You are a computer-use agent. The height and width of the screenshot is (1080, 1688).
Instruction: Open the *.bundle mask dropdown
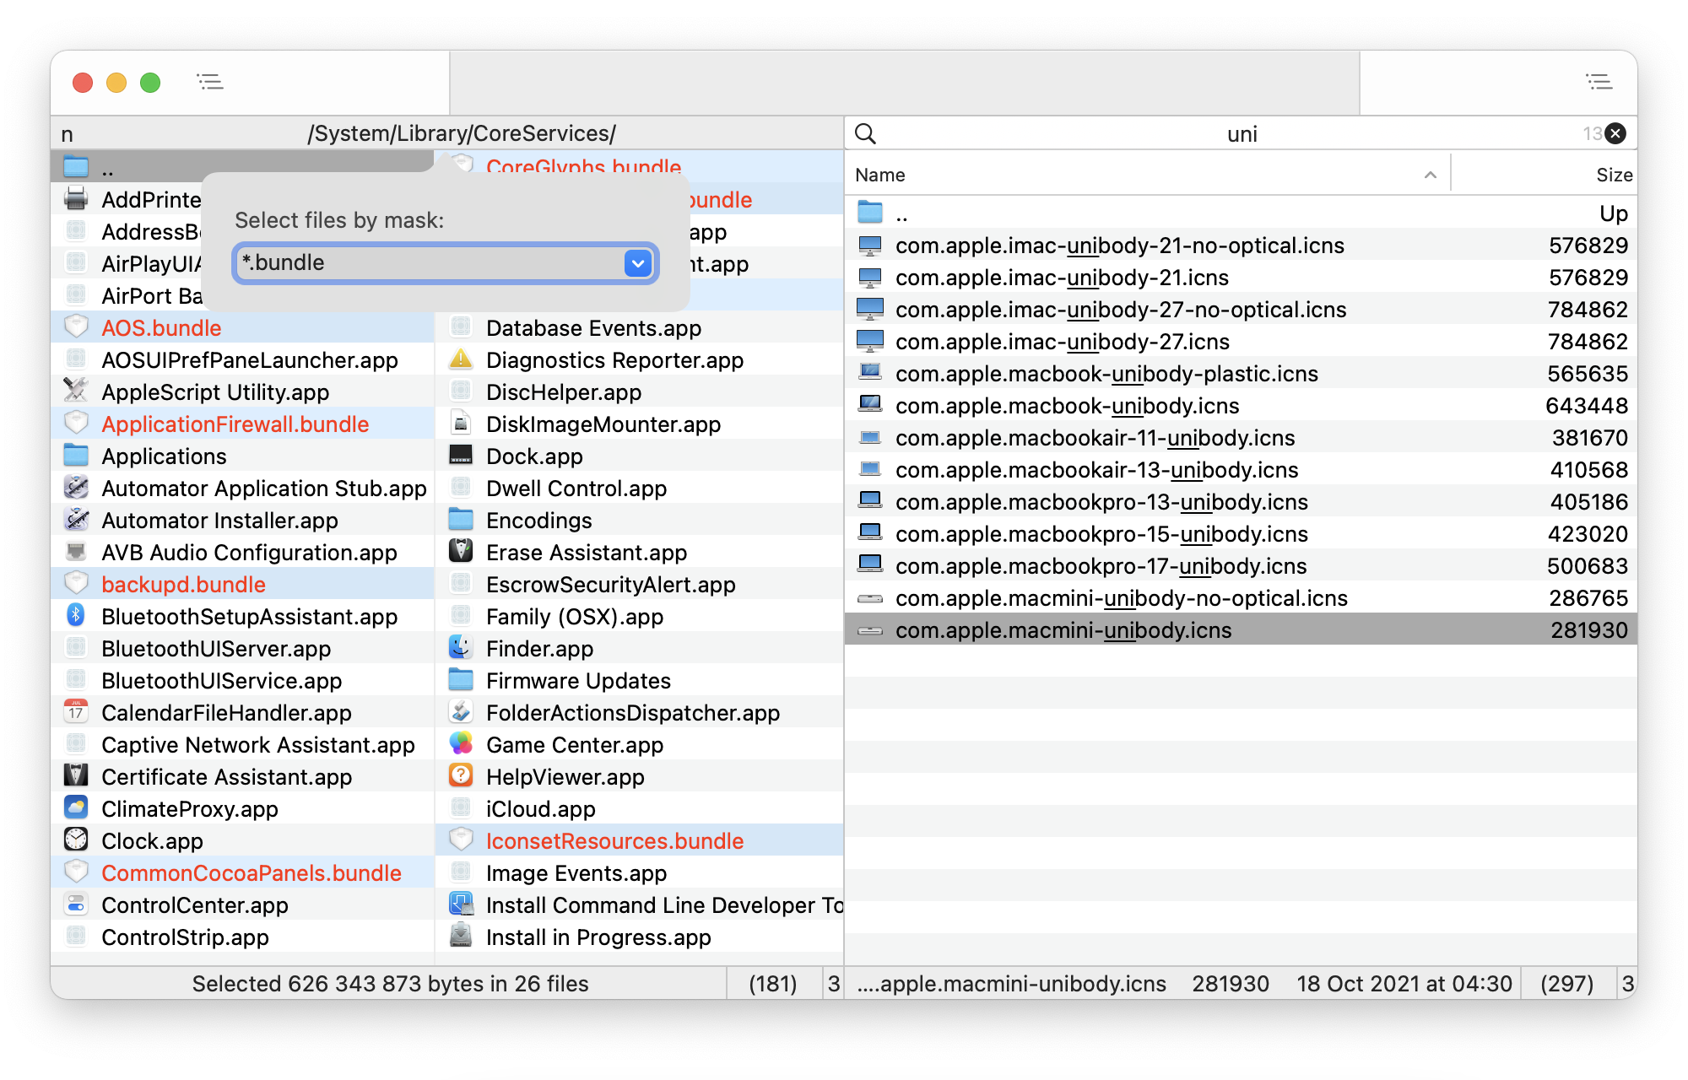point(637,262)
